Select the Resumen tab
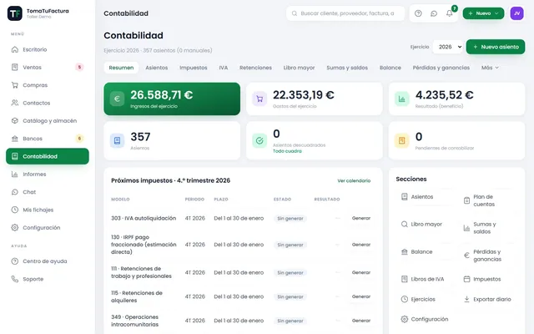Screen dimensions: 534x334 click(x=121, y=68)
